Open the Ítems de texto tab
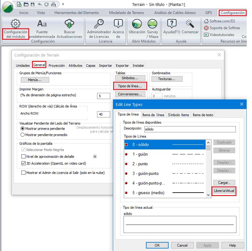 tap(203, 115)
